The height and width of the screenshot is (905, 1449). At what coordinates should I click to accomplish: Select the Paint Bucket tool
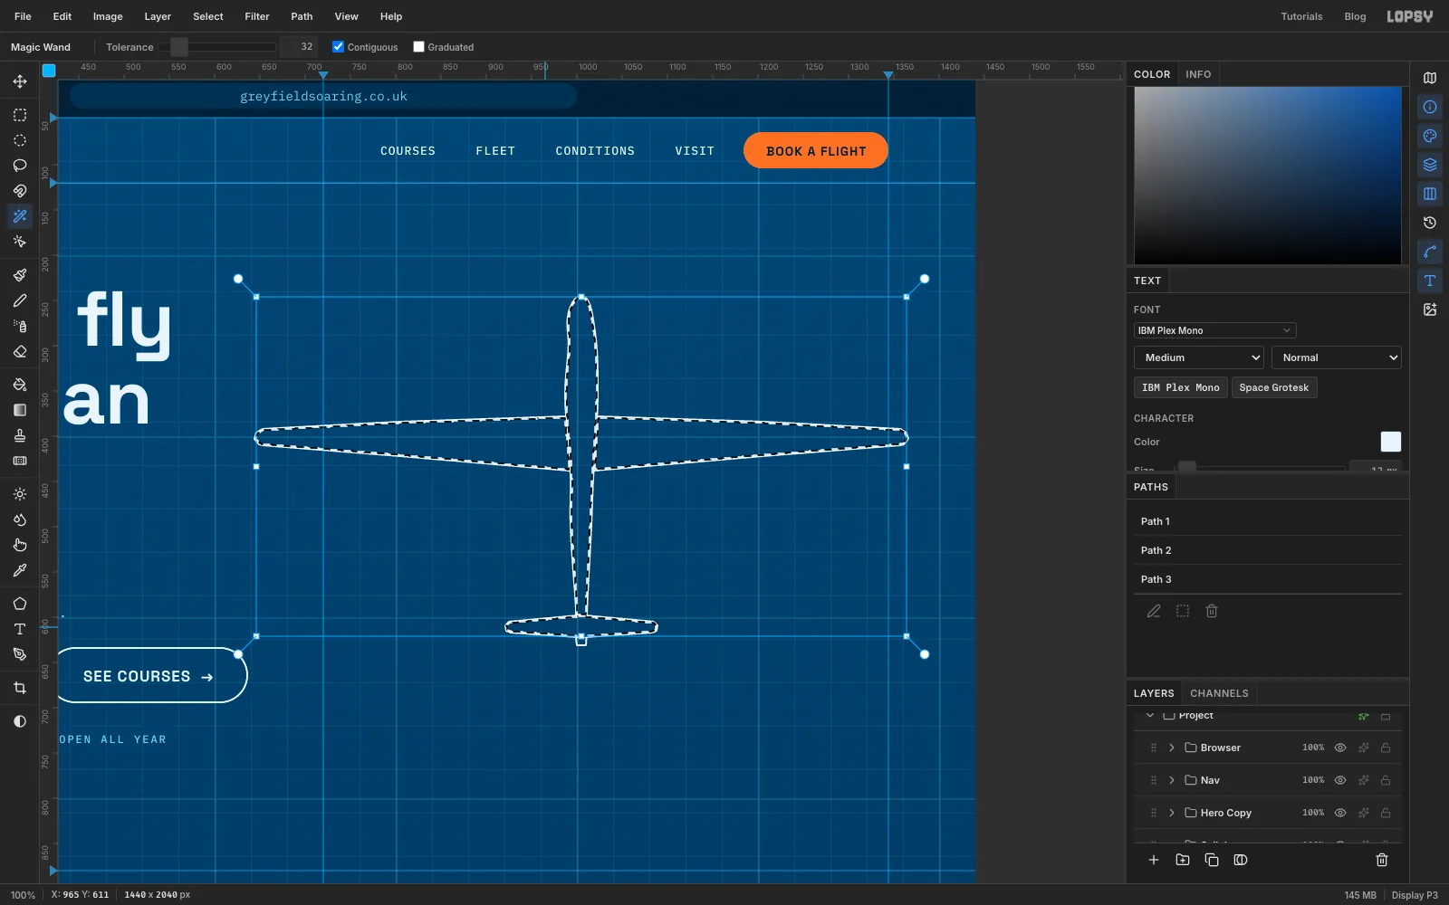tap(20, 385)
